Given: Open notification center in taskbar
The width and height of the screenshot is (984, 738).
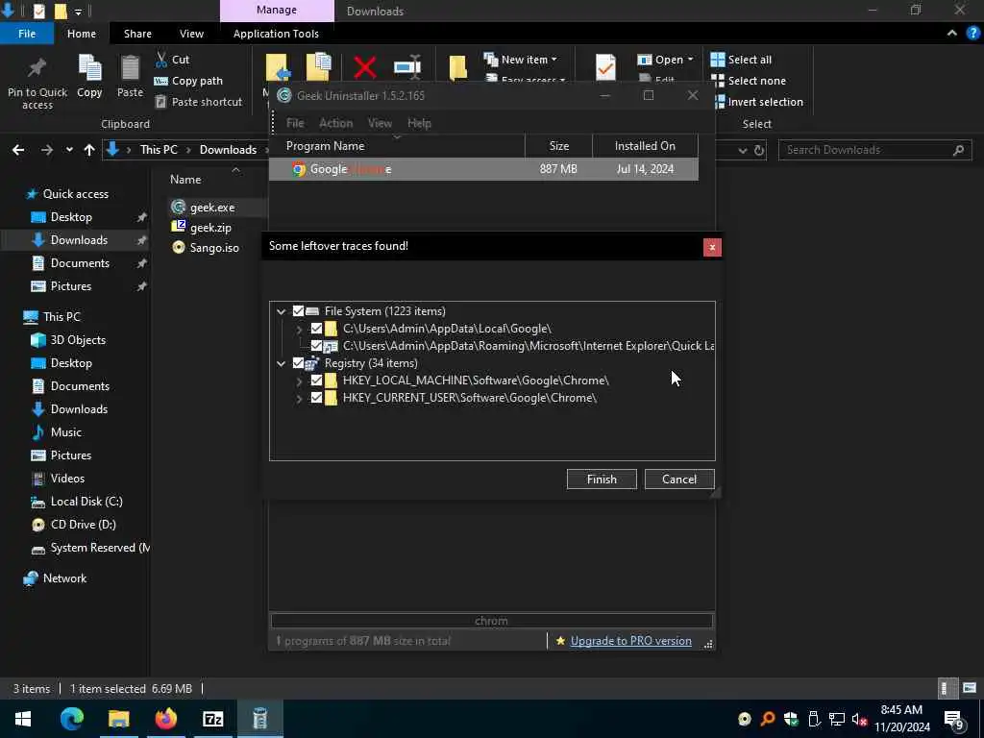Looking at the screenshot, I should point(954,719).
